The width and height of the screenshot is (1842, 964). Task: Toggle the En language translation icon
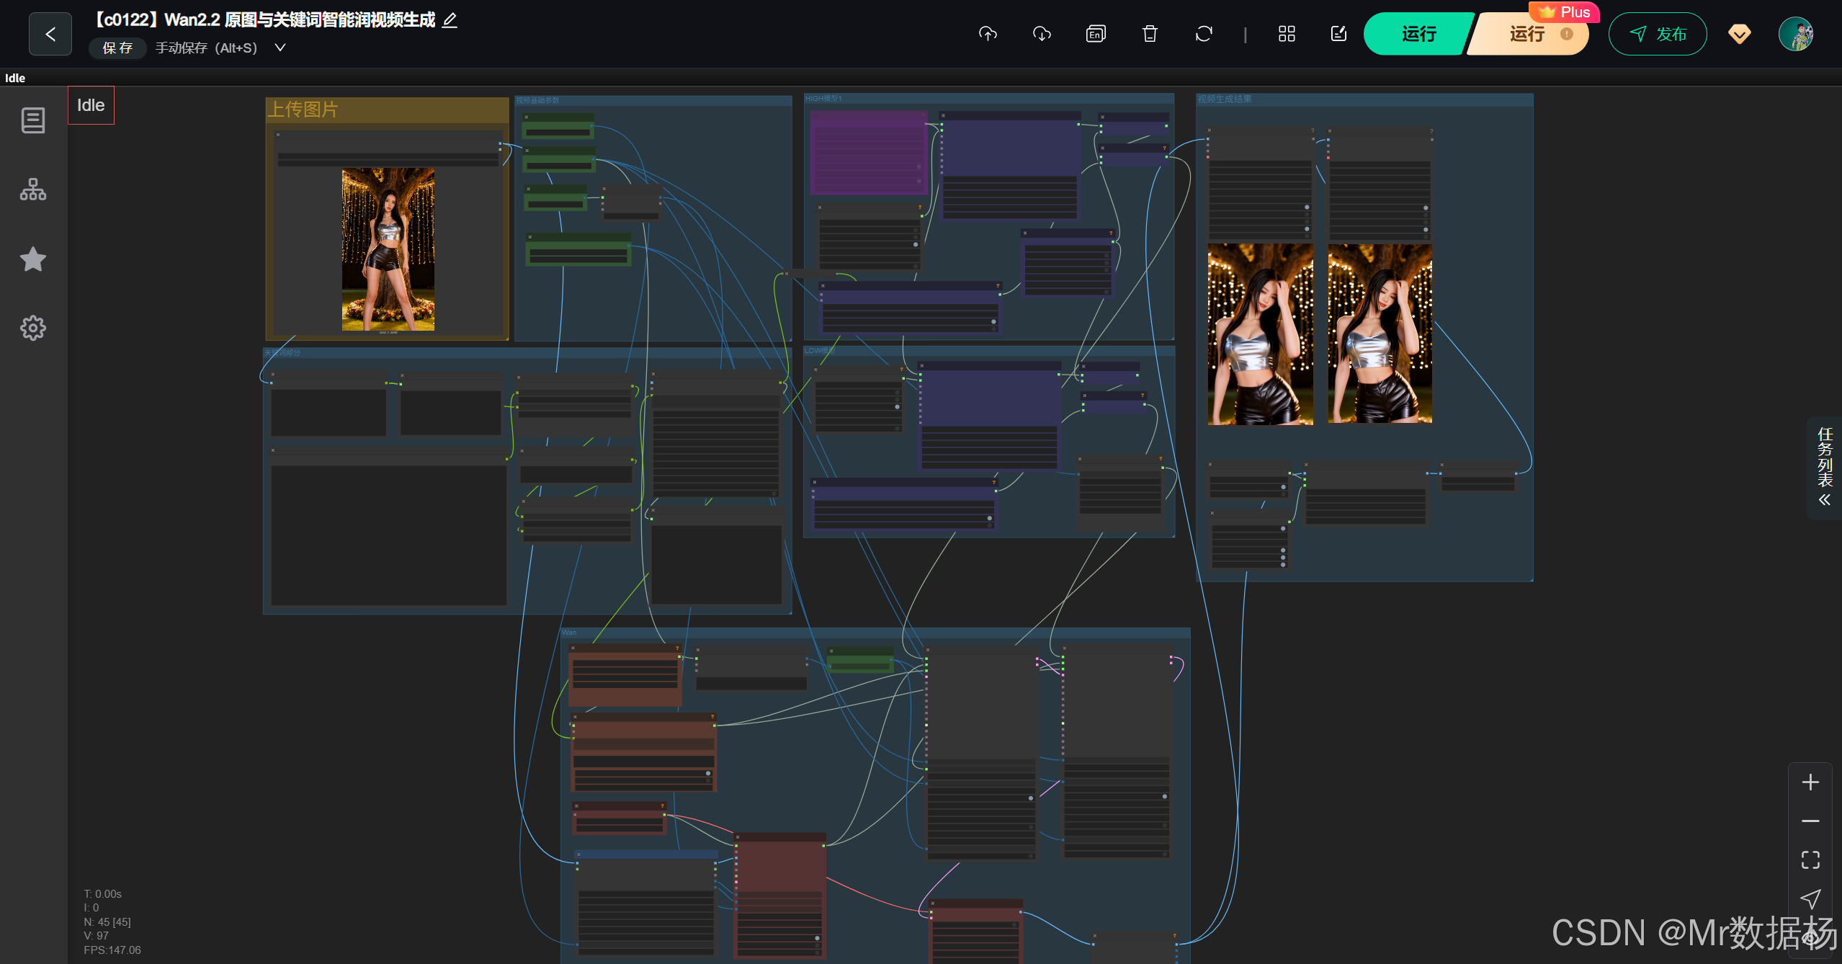pyautogui.click(x=1096, y=34)
